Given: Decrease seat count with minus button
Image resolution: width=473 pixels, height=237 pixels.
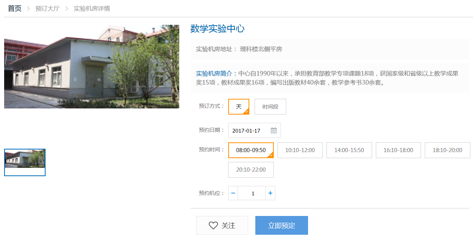Looking at the screenshot, I should (233, 193).
